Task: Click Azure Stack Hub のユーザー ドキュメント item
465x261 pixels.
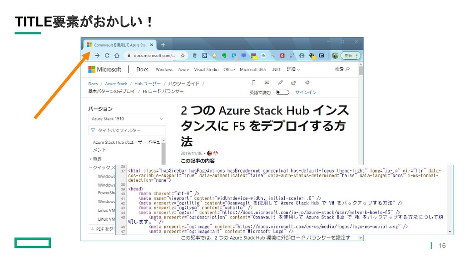Action: point(126,146)
